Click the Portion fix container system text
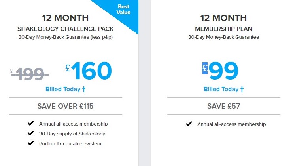Viewport: 295px width, 166px height. click(70, 143)
